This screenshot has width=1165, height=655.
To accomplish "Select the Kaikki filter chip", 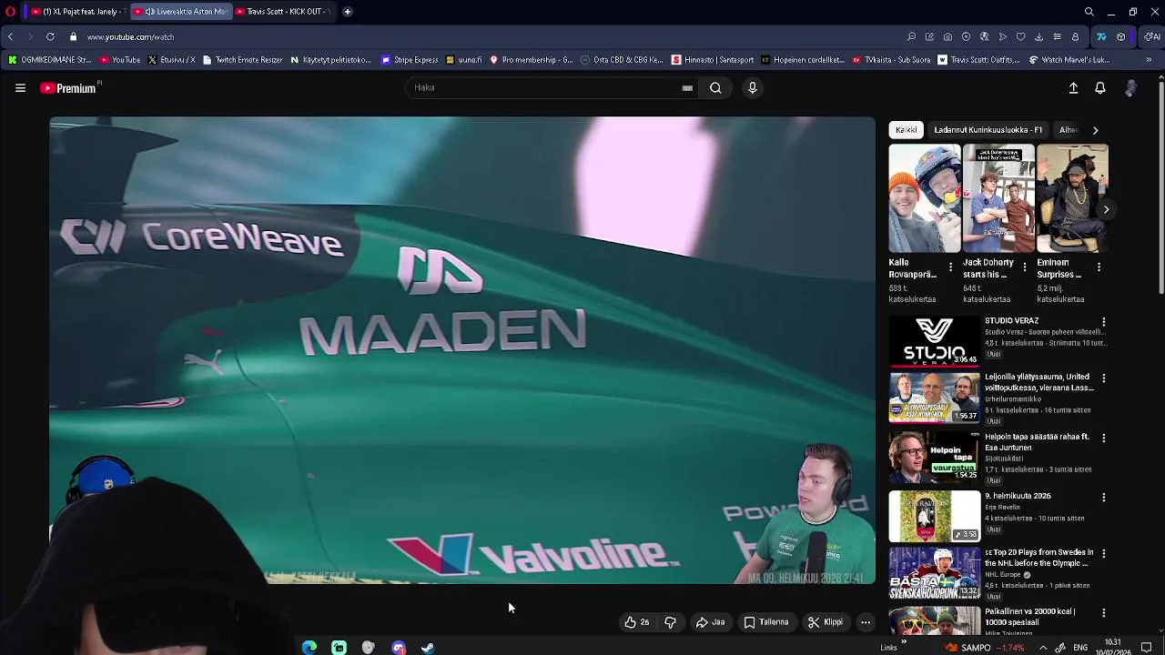I will [906, 130].
